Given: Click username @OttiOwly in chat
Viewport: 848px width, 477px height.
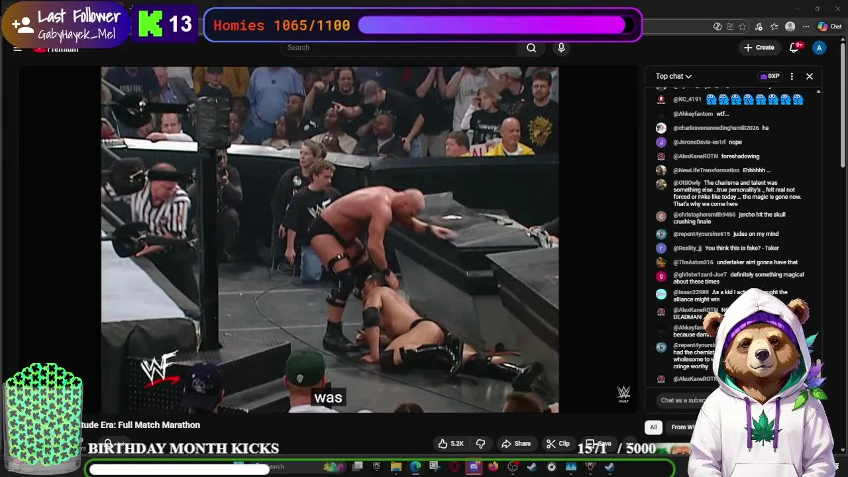Looking at the screenshot, I should (687, 183).
